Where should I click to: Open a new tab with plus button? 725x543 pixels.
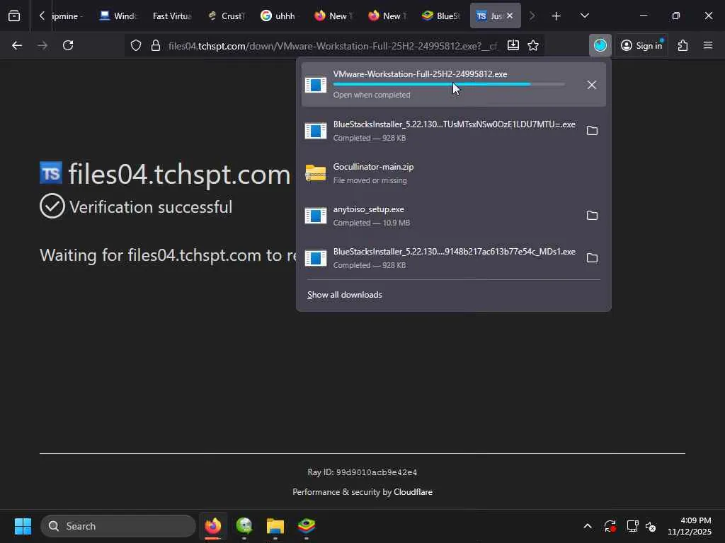(x=556, y=16)
